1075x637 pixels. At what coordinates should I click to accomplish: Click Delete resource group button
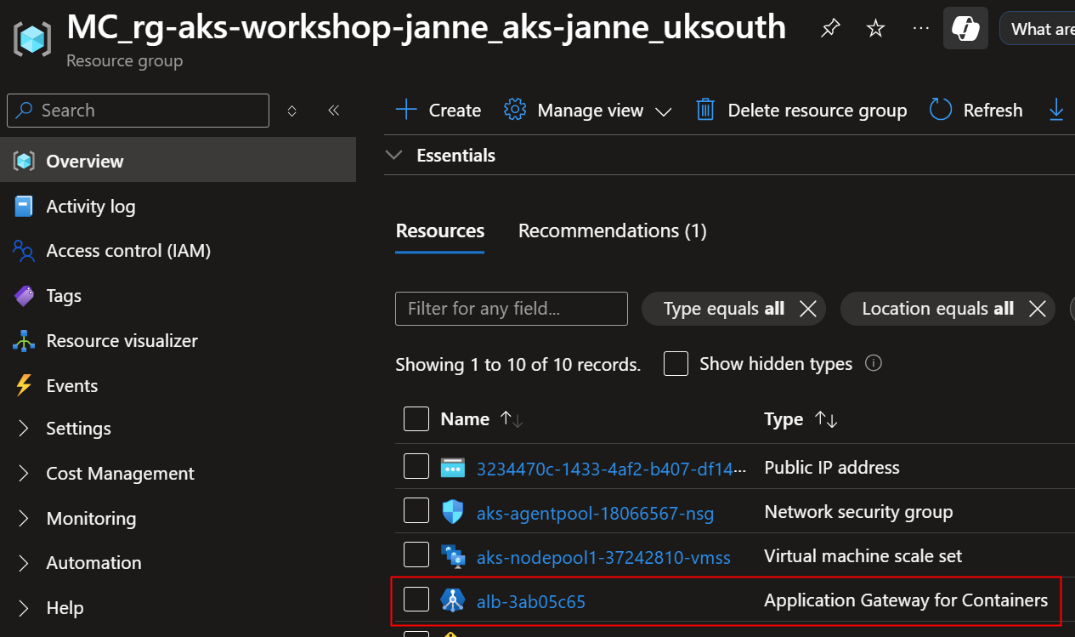tap(801, 111)
